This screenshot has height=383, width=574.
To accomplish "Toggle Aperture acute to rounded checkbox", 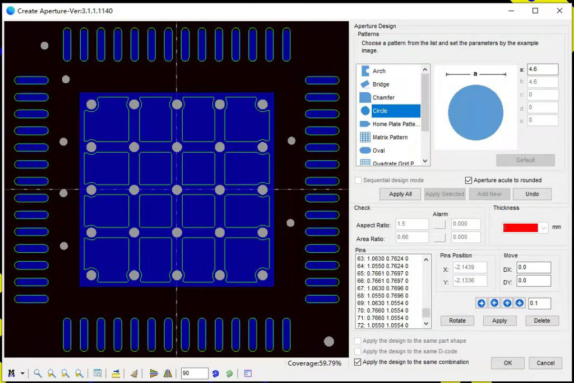I will (x=469, y=181).
